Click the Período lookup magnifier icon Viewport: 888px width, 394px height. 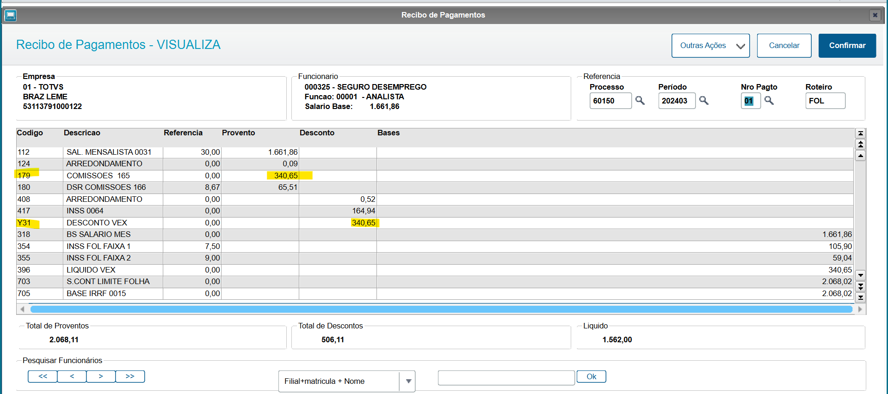click(x=704, y=100)
